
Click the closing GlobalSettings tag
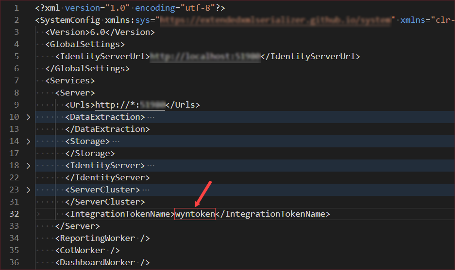(x=87, y=69)
